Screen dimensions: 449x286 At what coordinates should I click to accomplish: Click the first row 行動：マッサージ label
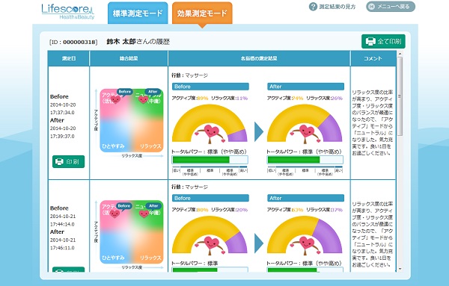[189, 75]
